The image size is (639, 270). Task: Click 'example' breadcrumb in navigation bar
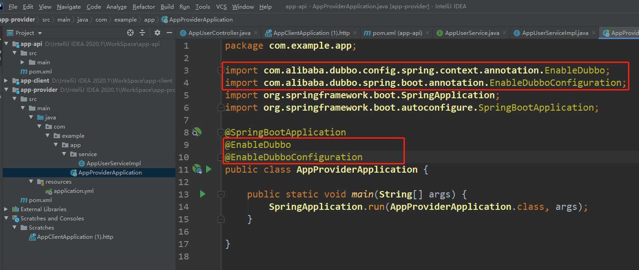coord(125,20)
